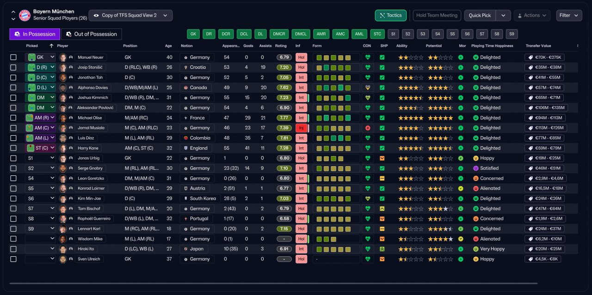This screenshot has width=592, height=295.
Task: Click Jamal Musiala's red injury condition icon
Action: point(368,128)
